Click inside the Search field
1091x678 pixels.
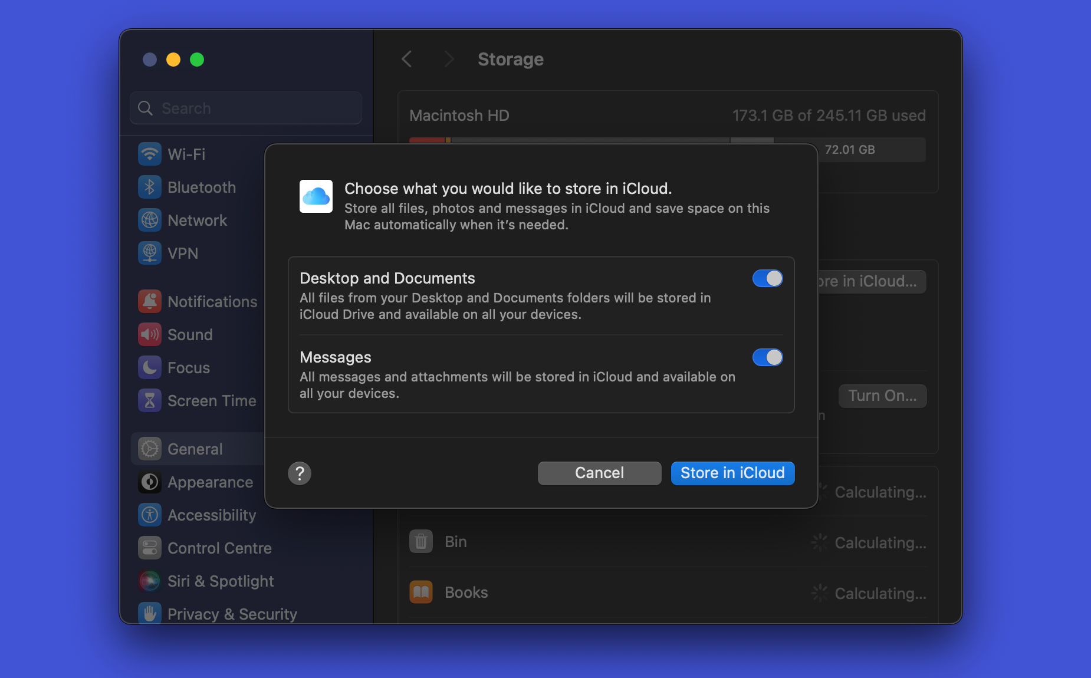(245, 108)
